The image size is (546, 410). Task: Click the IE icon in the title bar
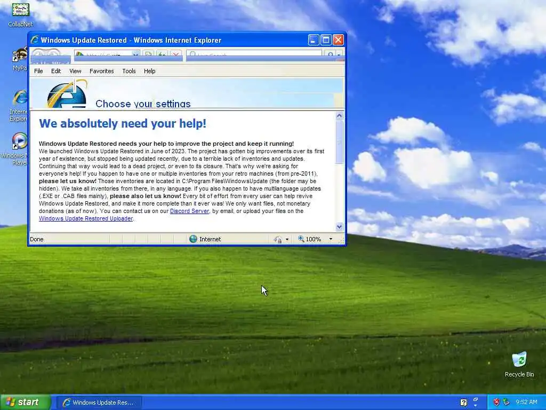[x=35, y=40]
